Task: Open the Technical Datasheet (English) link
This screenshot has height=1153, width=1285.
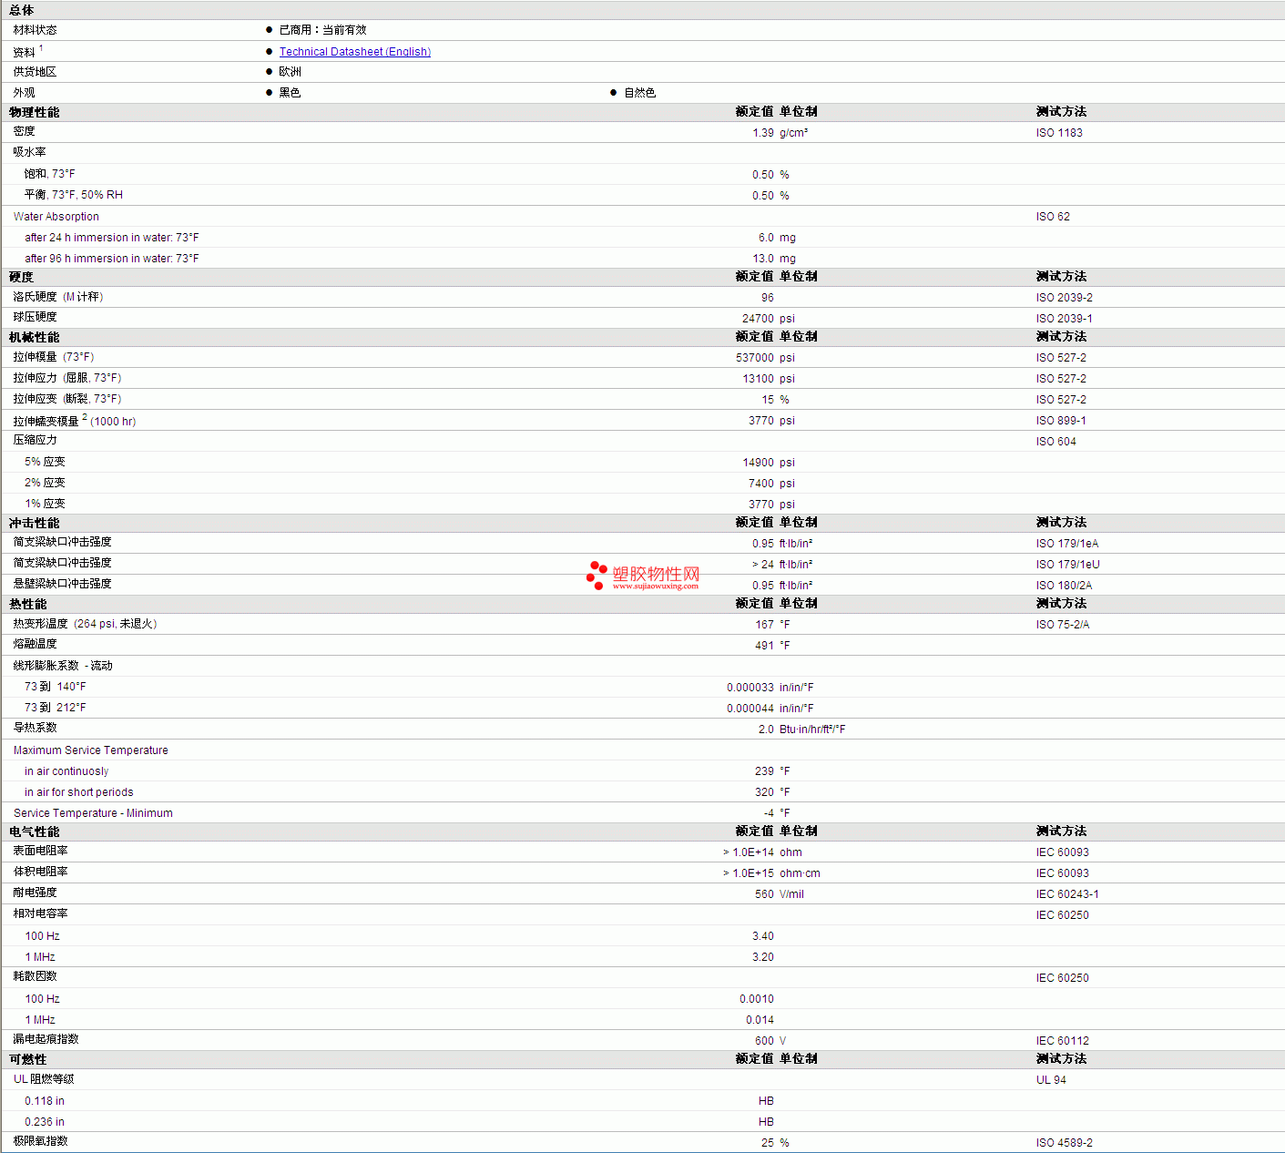Action: 354,52
